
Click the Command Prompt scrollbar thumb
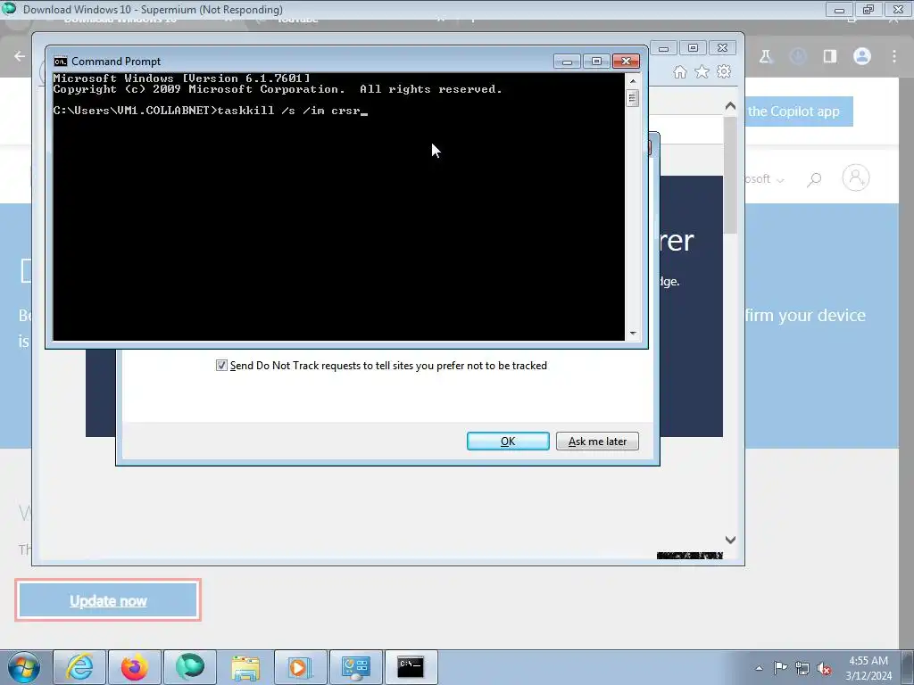632,98
